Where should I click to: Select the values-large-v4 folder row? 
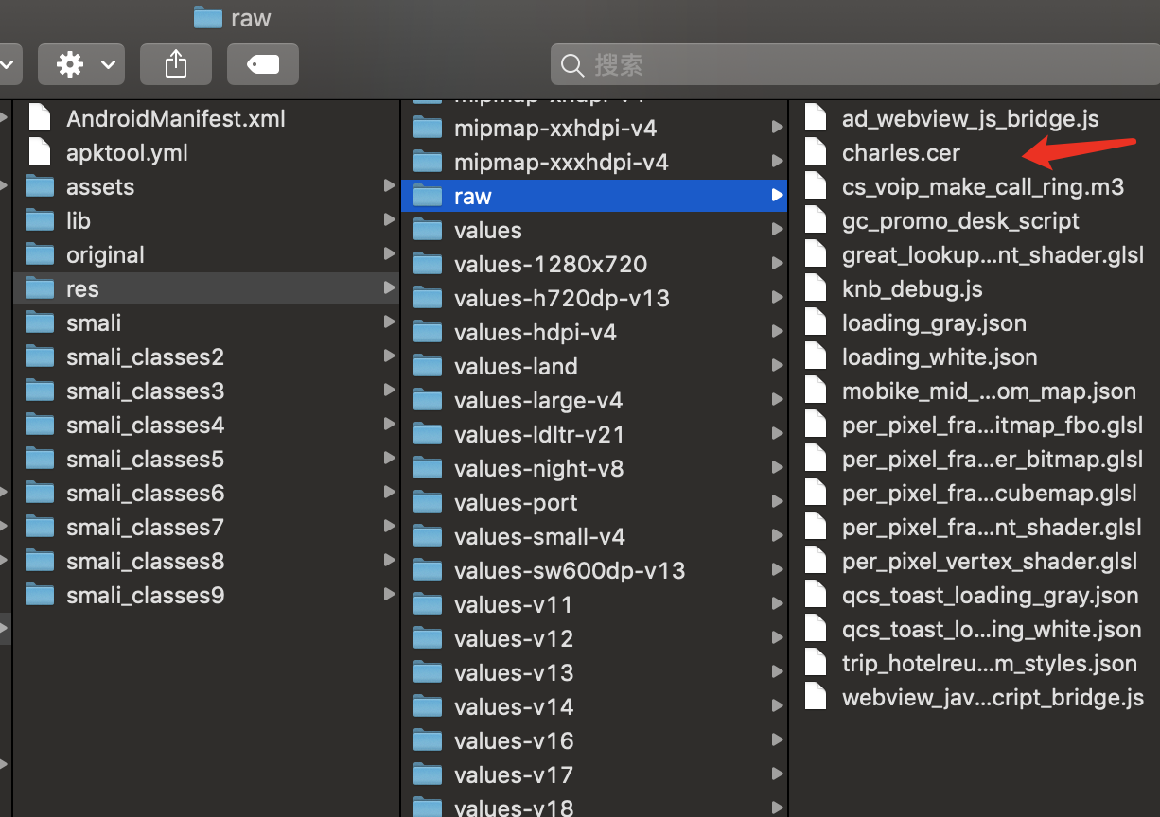(x=594, y=400)
